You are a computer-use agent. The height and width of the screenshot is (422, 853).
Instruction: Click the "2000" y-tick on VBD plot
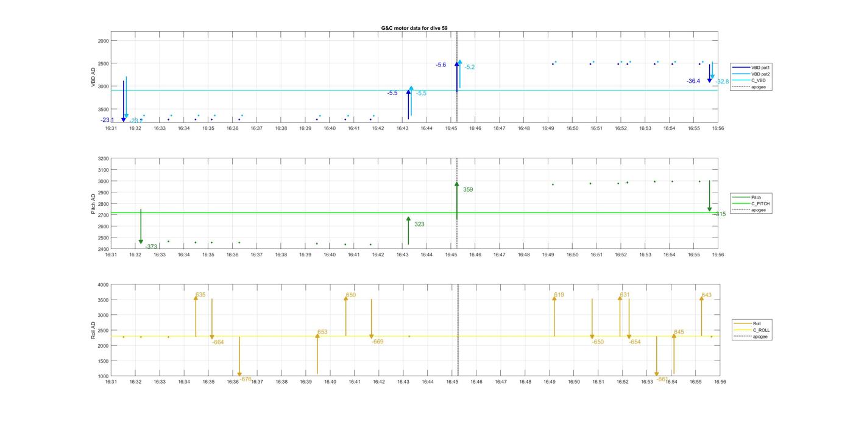tap(102, 41)
